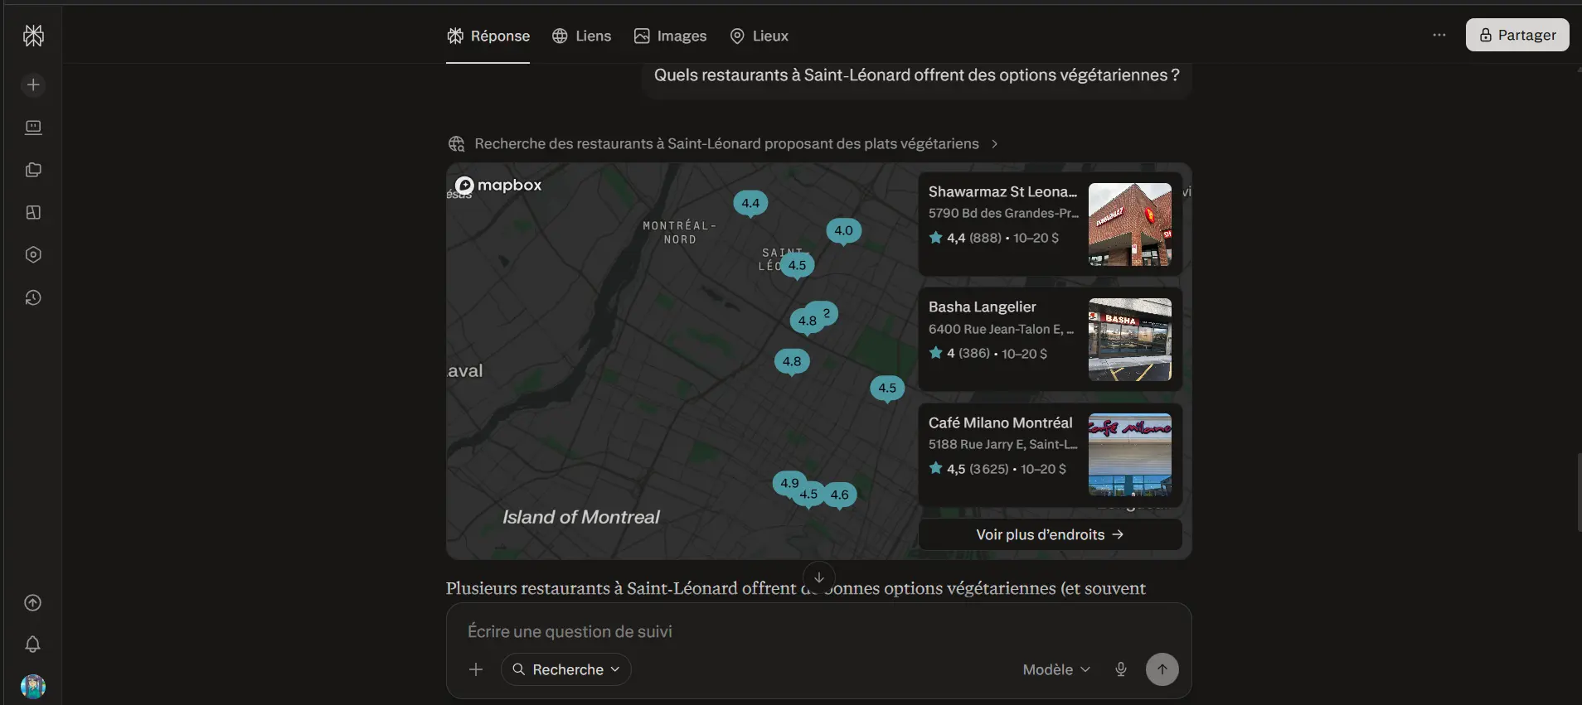Screen dimensions: 1582x705
Task: Switch to the Lieux tab
Action: (759, 36)
